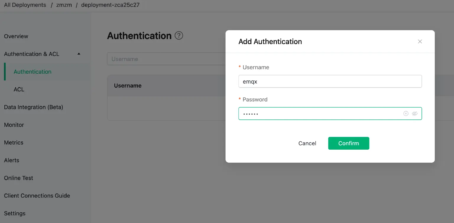The height and width of the screenshot is (223, 454).
Task: Reveal the password with the eye icon
Action: (x=415, y=114)
